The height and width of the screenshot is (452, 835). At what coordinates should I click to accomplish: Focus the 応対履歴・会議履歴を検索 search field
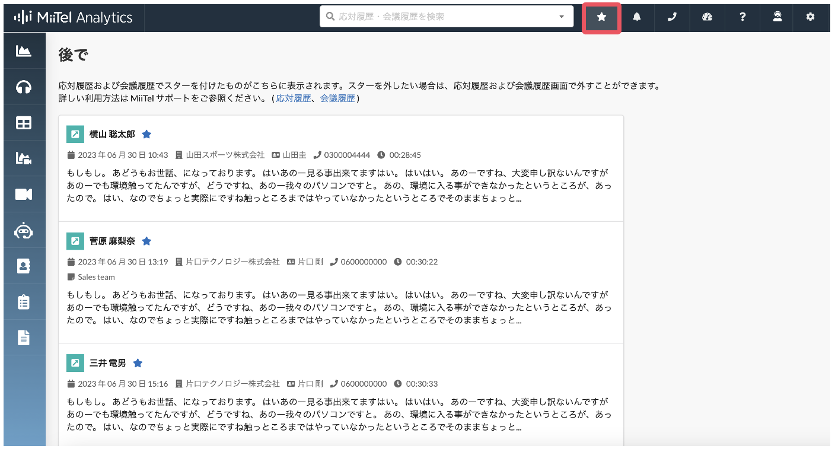click(446, 17)
